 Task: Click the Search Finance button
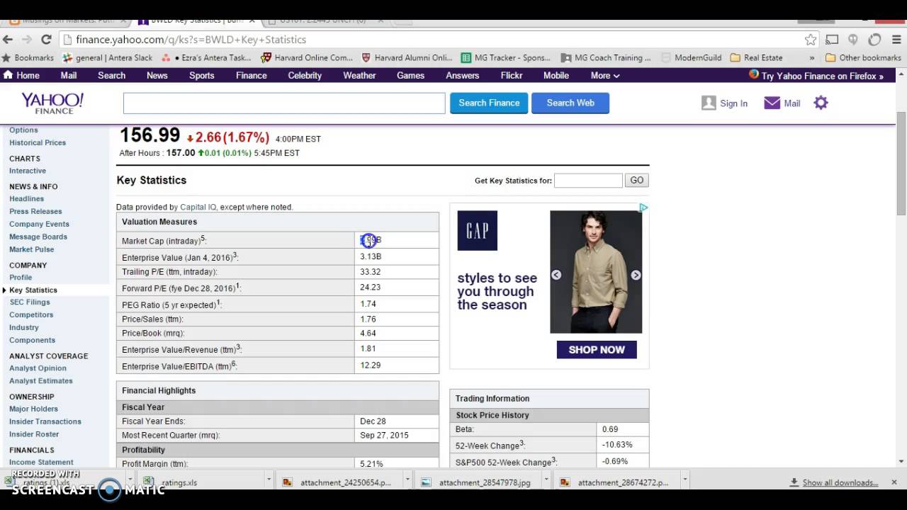point(489,103)
